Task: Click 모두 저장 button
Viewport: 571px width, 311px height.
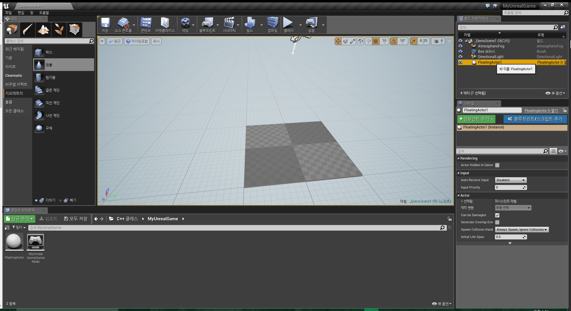Action: (x=76, y=219)
